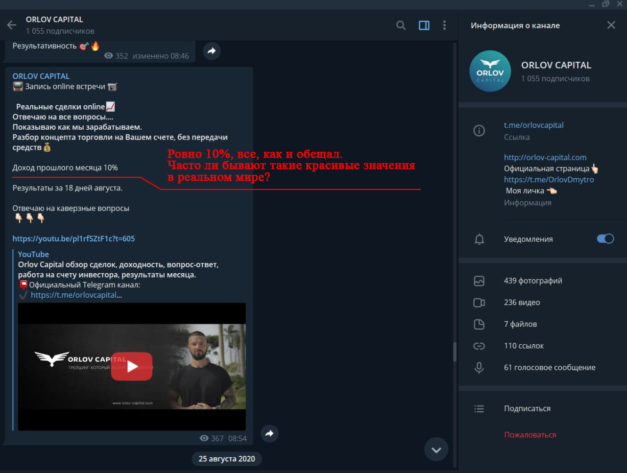Open t.me/orlovcapital channel link

pyautogui.click(x=533, y=125)
